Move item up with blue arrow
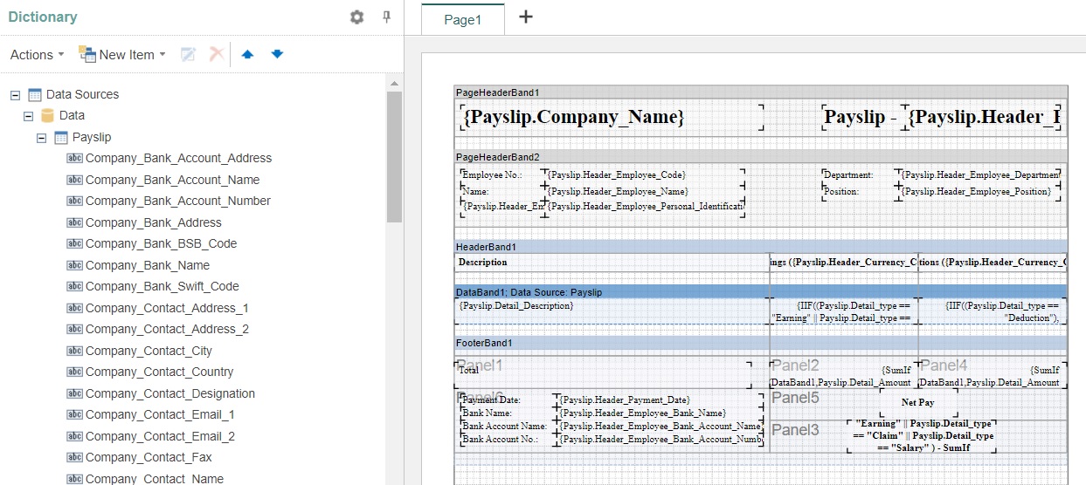Screen dimensions: 1086x485 tap(247, 54)
